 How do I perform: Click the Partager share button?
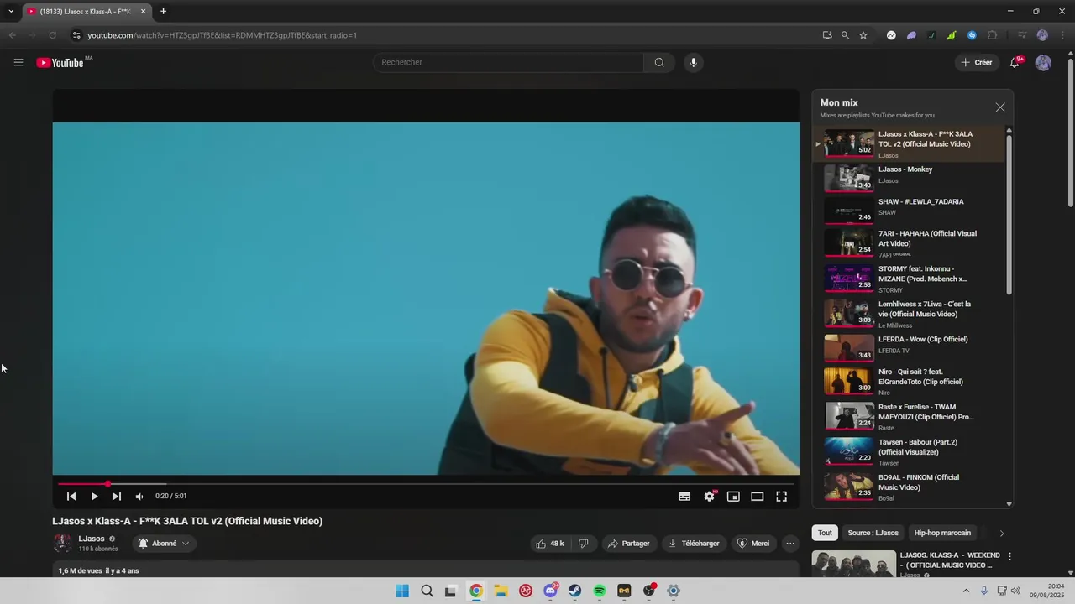pyautogui.click(x=629, y=544)
